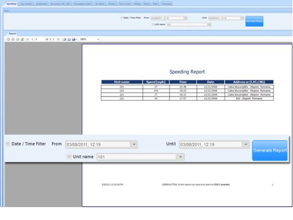Click the small Generate Report button in the top bar
The width and height of the screenshot is (293, 220).
pos(254,21)
